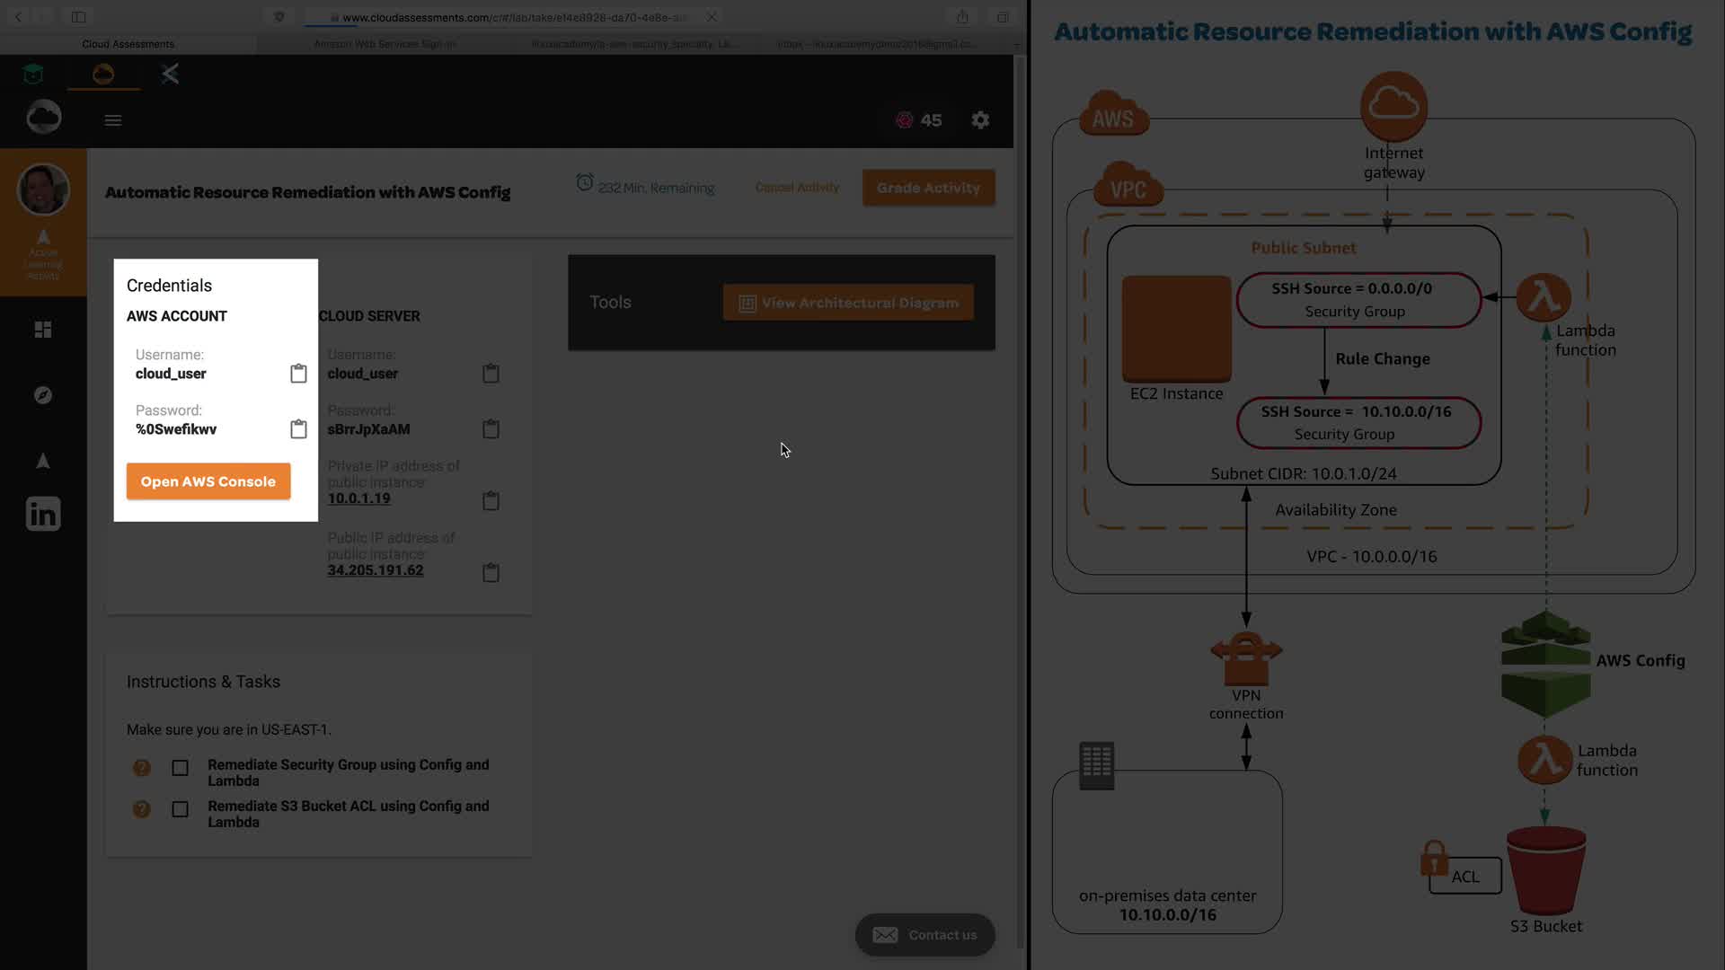Copy the private IP address 10.0.1.19
The image size is (1725, 970).
(x=491, y=500)
